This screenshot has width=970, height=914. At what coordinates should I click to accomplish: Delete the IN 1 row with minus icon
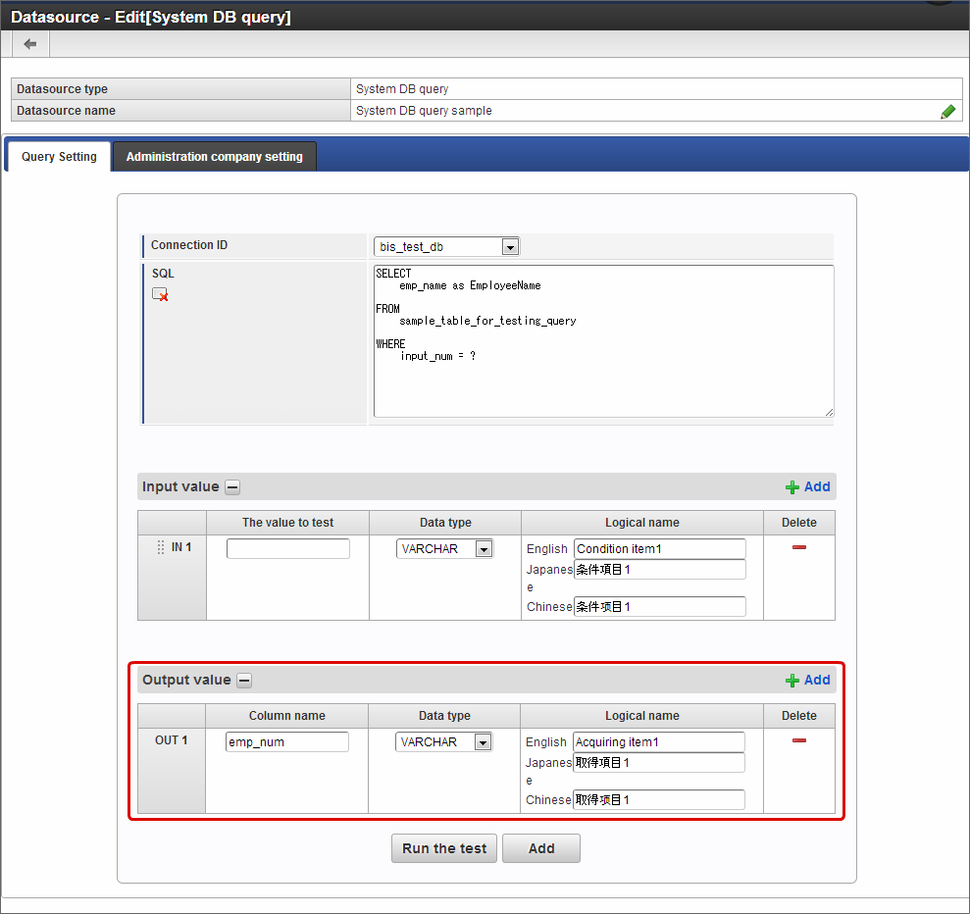(798, 547)
